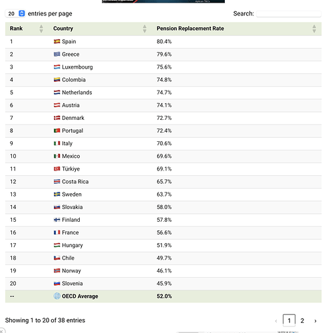Click the next page chevron
Image resolution: width=330 pixels, height=333 pixels.
[315, 321]
